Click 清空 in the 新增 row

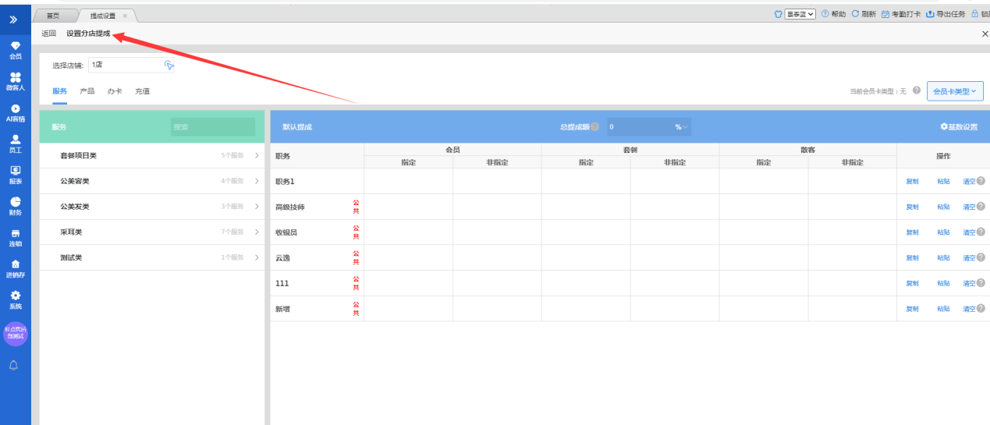(x=969, y=310)
